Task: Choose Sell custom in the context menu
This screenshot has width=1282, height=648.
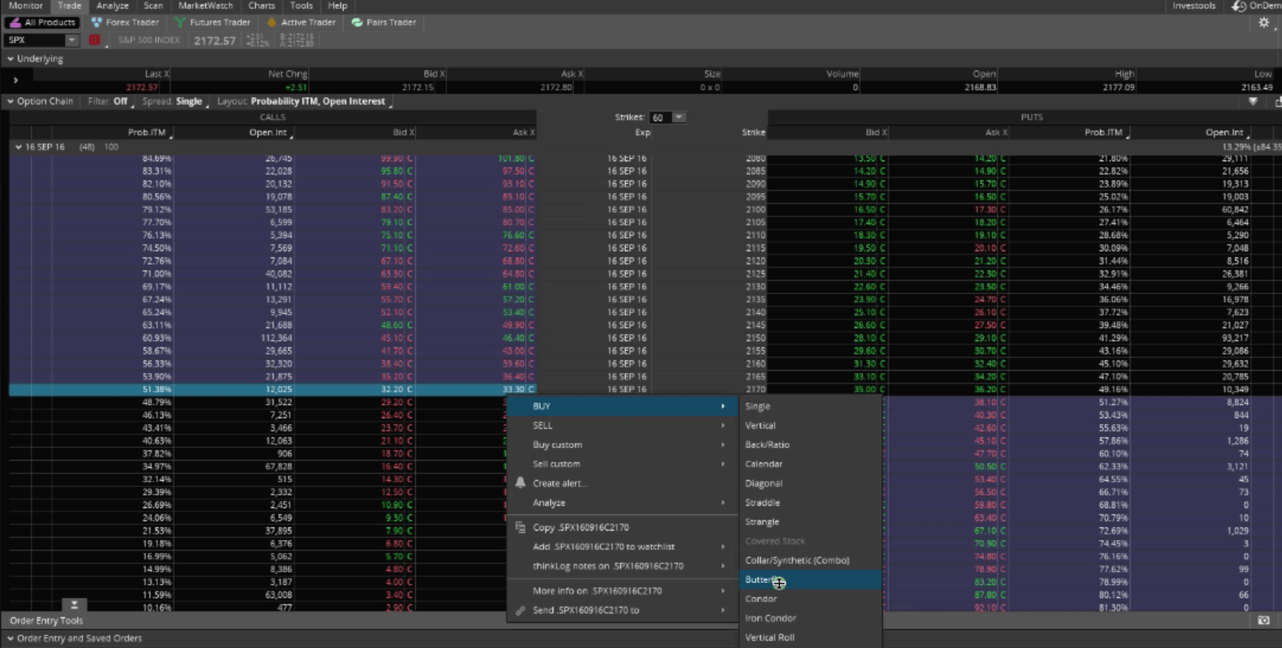Action: [623, 464]
